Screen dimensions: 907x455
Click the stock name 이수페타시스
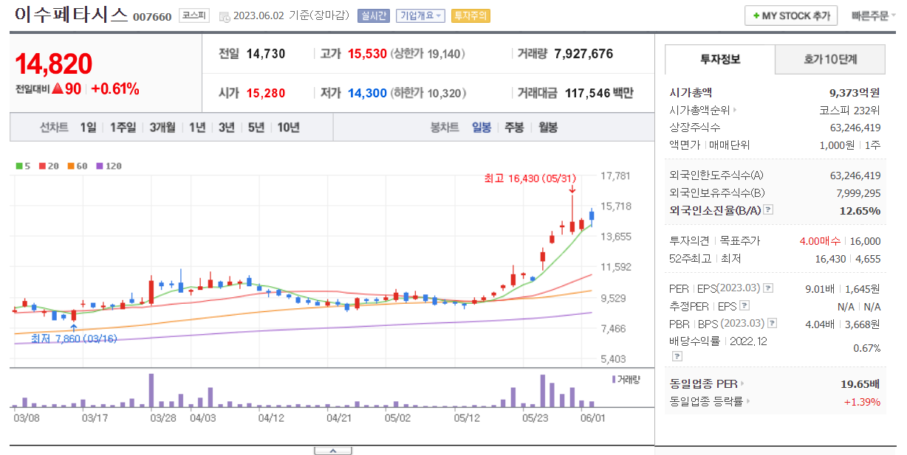[x=71, y=15]
